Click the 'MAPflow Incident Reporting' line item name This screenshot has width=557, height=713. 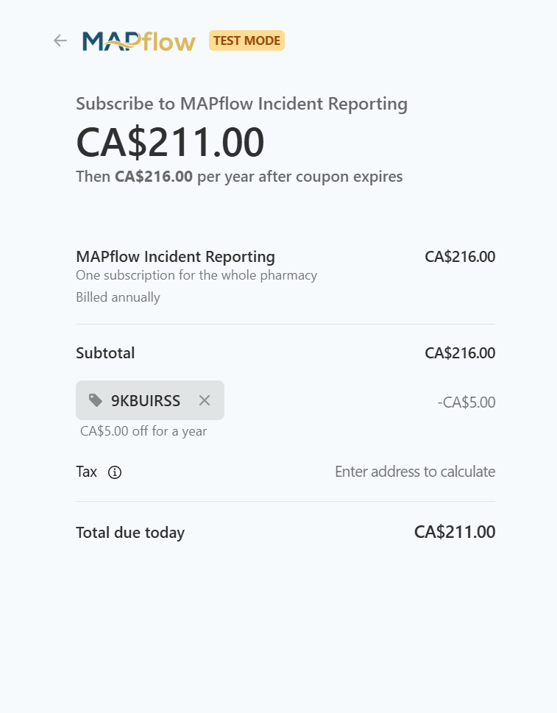point(175,257)
